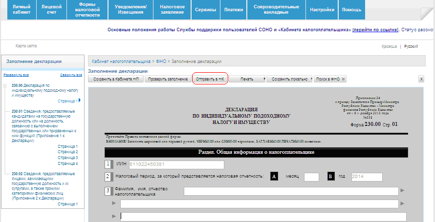This screenshot has height=222, width=435.
Task: Open Сохранить локально dropdown
Action: click(x=309, y=79)
